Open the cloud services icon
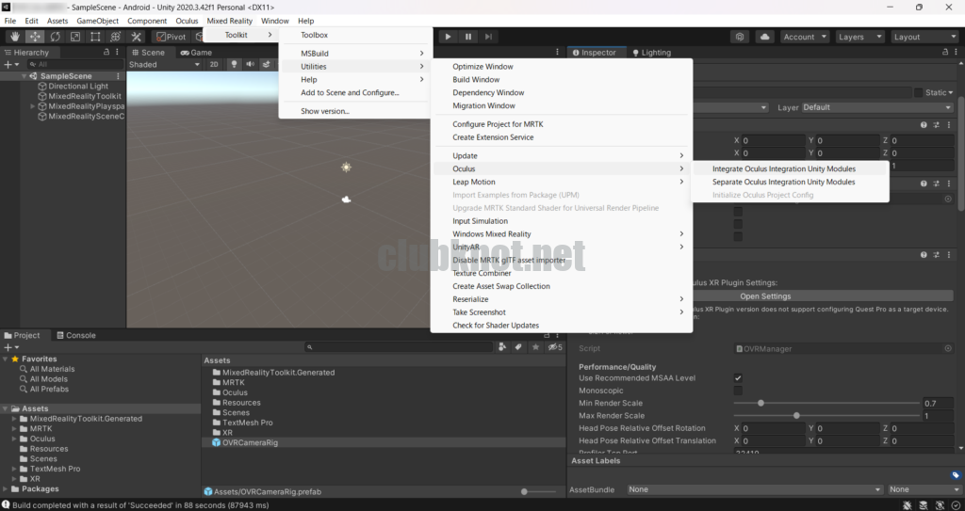The width and height of the screenshot is (965, 511). point(765,37)
